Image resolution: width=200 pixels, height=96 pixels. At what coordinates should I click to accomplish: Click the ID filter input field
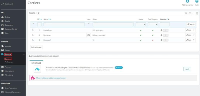[39, 24]
